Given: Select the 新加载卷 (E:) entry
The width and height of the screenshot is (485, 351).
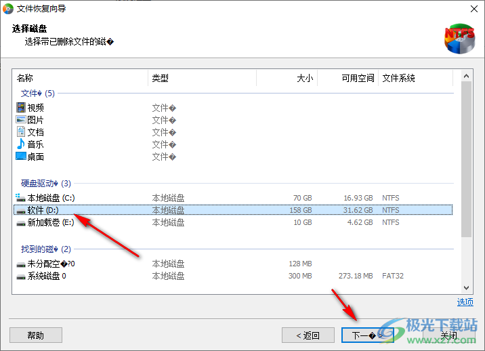Looking at the screenshot, I should pos(51,222).
